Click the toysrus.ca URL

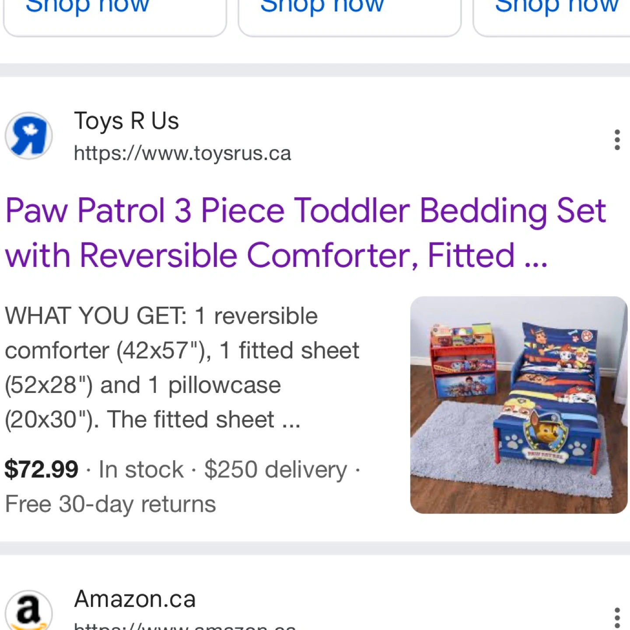(182, 154)
